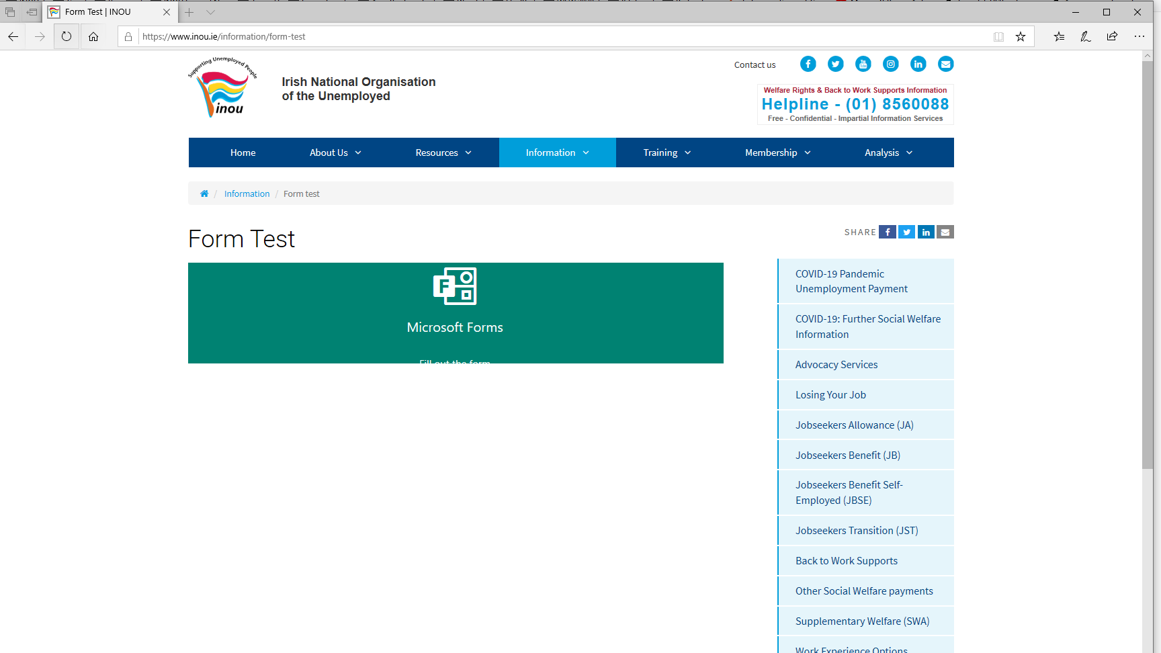Click the home icon in breadcrumb
The width and height of the screenshot is (1161, 653).
(204, 193)
